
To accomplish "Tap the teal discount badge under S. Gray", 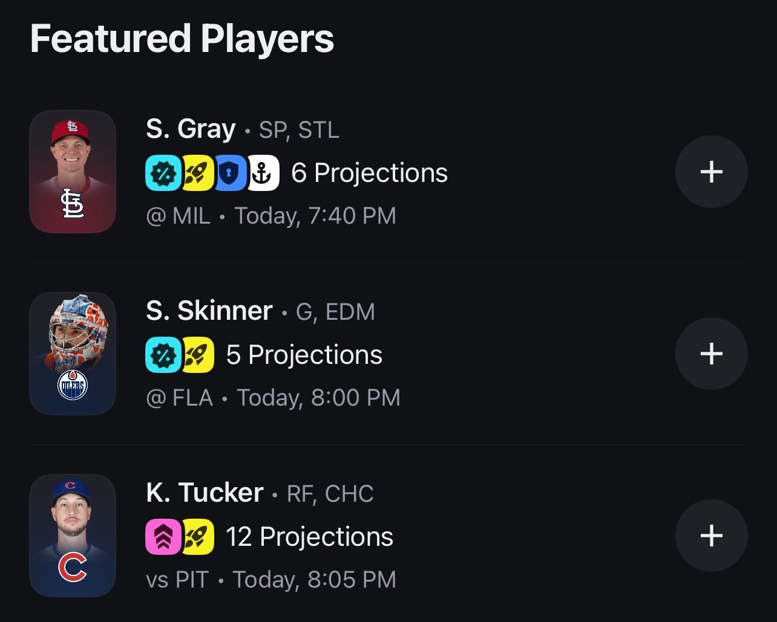I will tap(163, 173).
